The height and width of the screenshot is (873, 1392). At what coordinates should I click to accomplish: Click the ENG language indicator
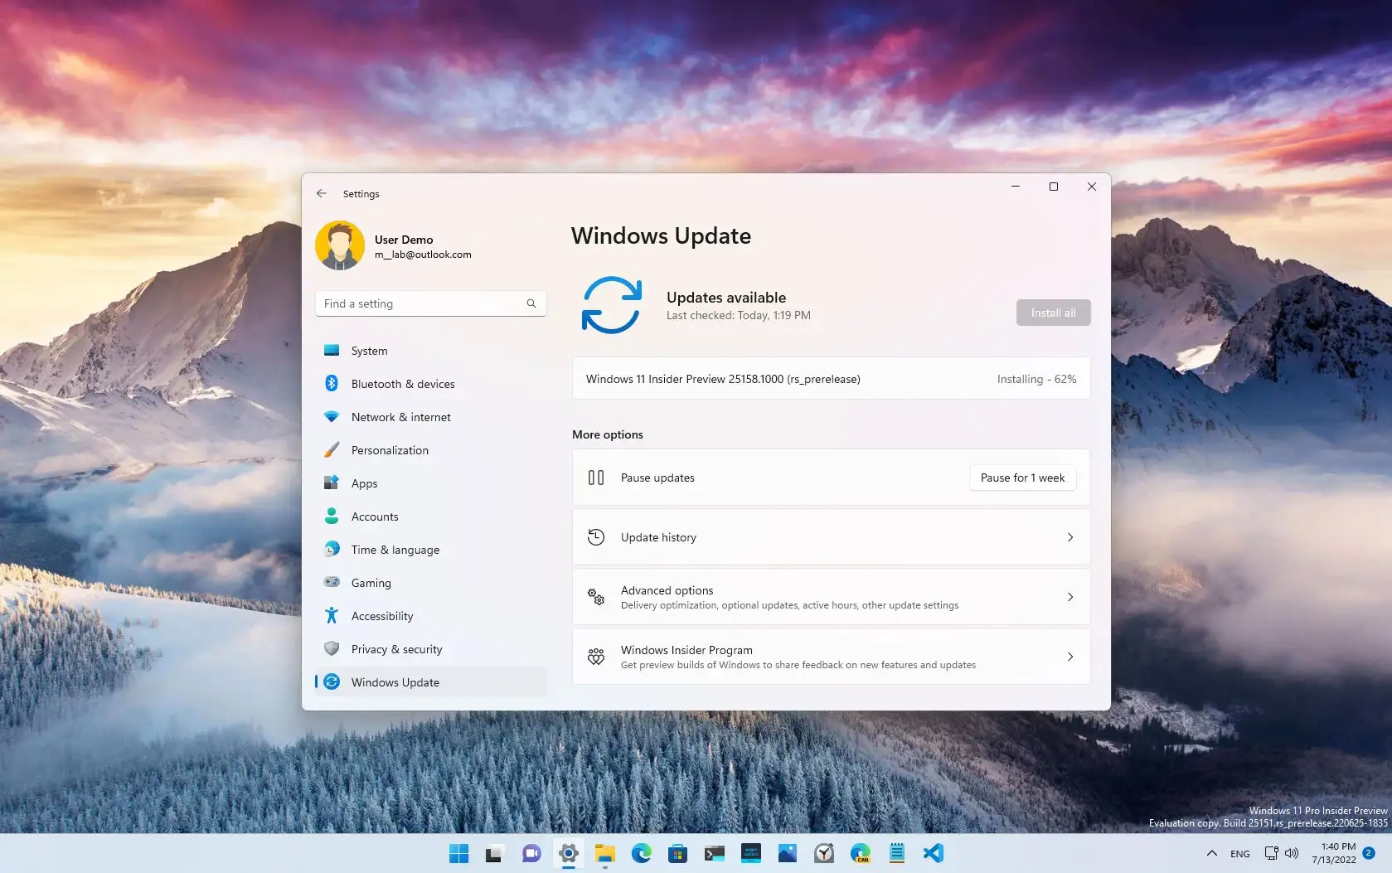click(x=1239, y=854)
